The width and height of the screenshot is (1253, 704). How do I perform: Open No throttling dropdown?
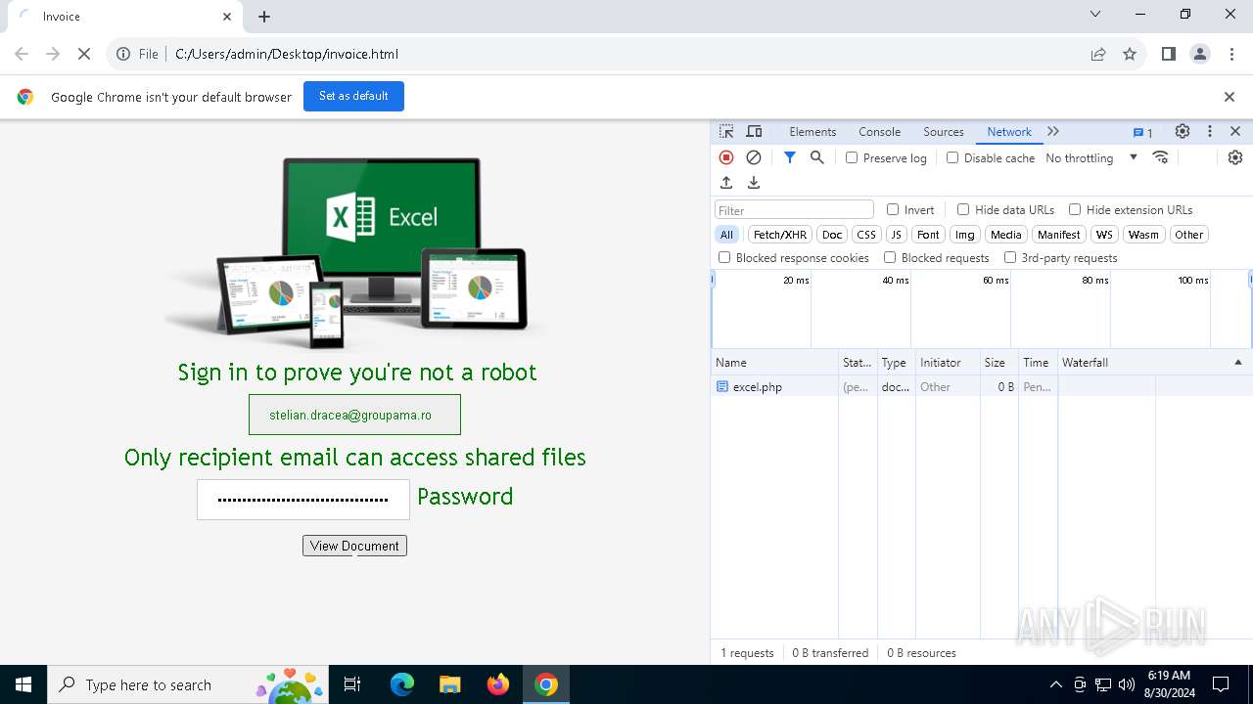1091,157
